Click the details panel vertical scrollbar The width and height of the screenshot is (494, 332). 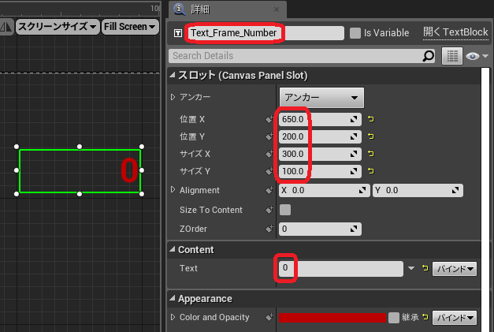click(485, 199)
